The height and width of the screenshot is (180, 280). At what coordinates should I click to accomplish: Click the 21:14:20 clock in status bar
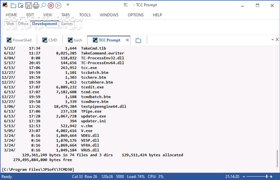(232, 176)
